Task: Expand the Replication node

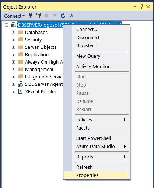Action: coord(13,55)
